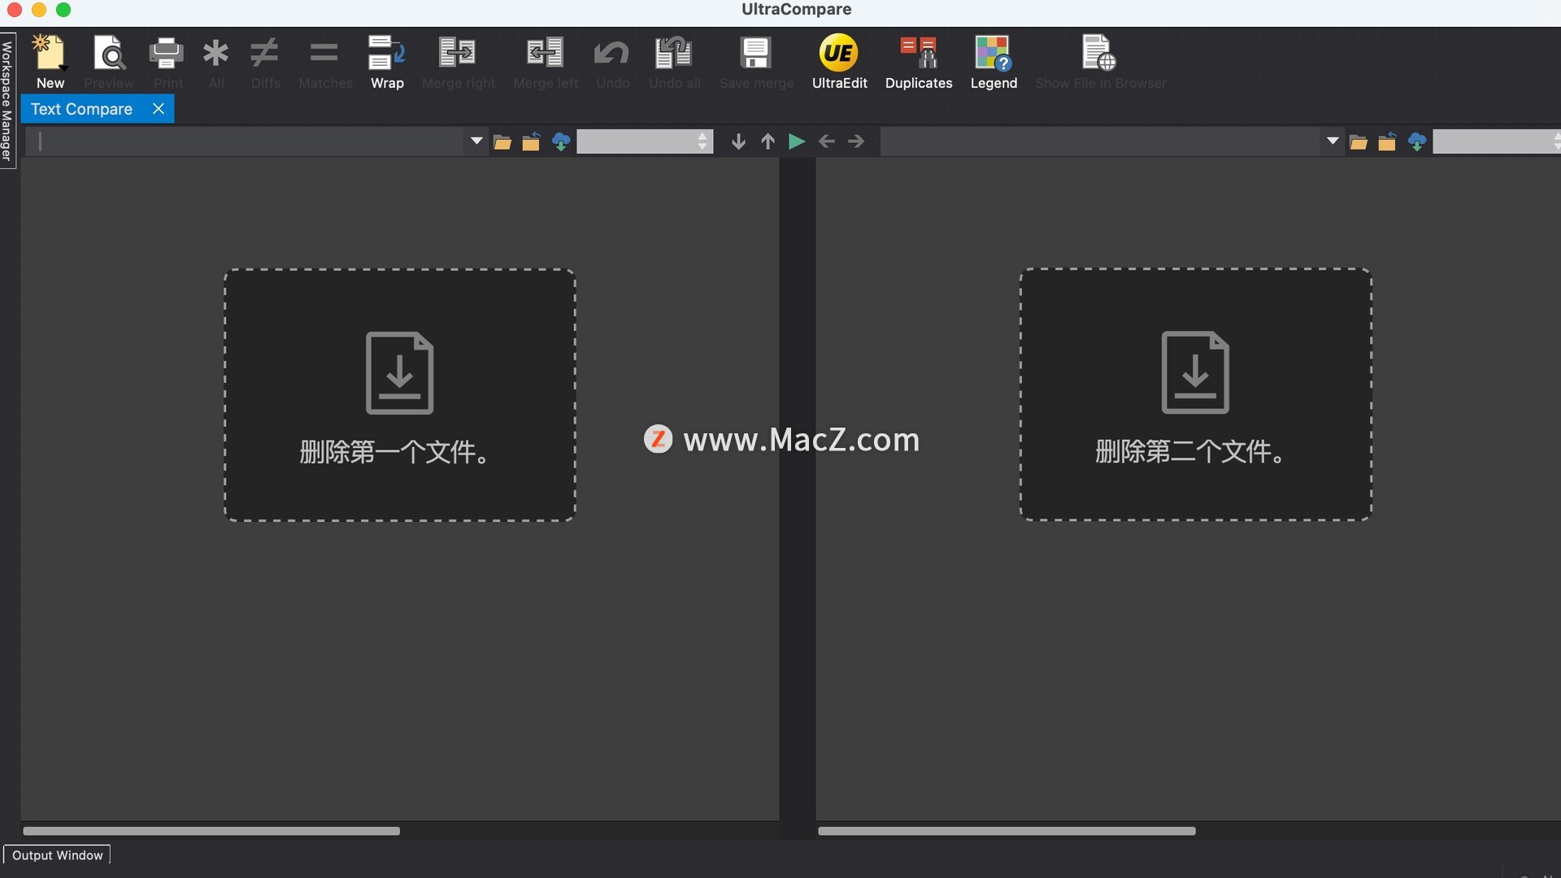Open the Workspace Manager side panel
The height and width of the screenshot is (878, 1561).
pyautogui.click(x=7, y=101)
